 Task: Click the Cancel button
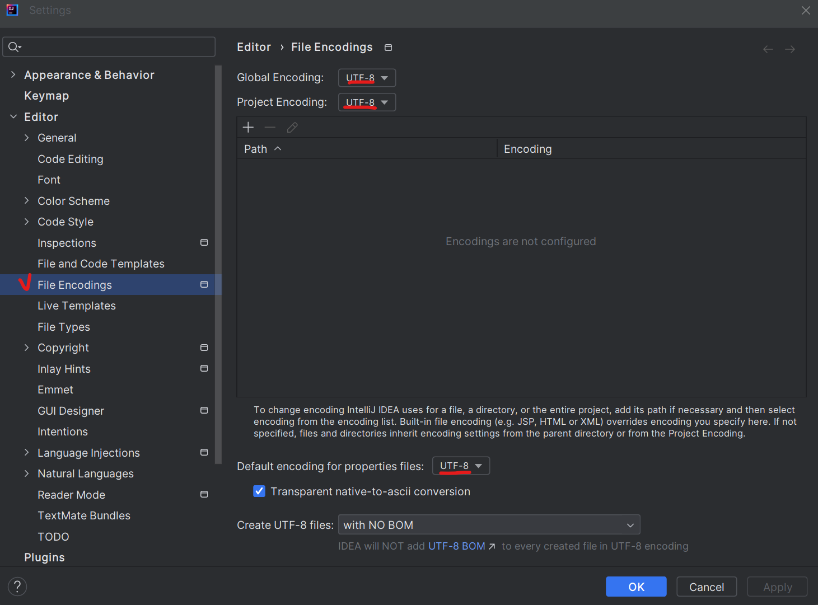707,587
